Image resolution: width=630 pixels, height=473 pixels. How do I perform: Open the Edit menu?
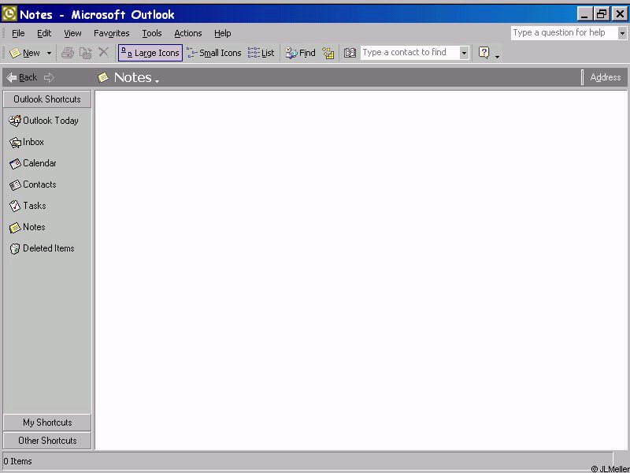coord(44,33)
